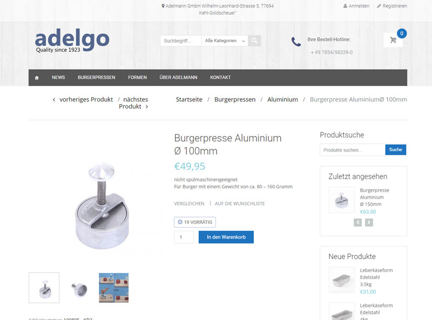Open the Burgerpressen menu item
The height and width of the screenshot is (320, 432).
pyautogui.click(x=97, y=78)
